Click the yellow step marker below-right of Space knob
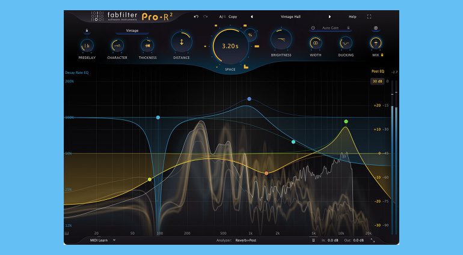 (x=246, y=67)
